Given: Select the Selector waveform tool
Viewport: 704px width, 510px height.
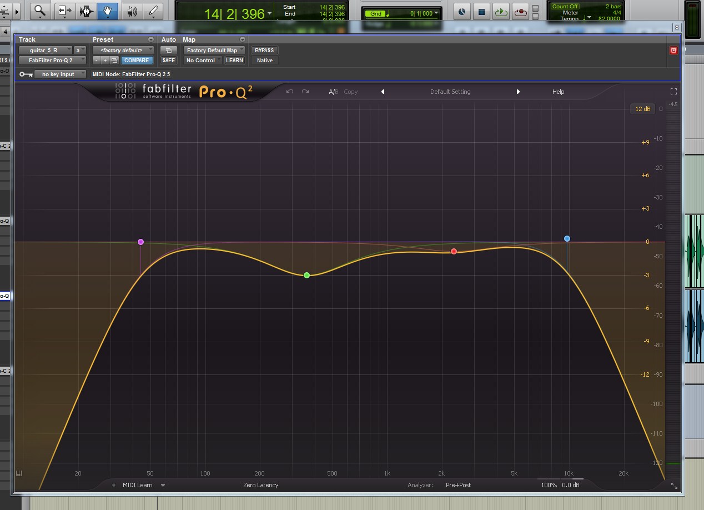Looking at the screenshot, I should click(86, 10).
